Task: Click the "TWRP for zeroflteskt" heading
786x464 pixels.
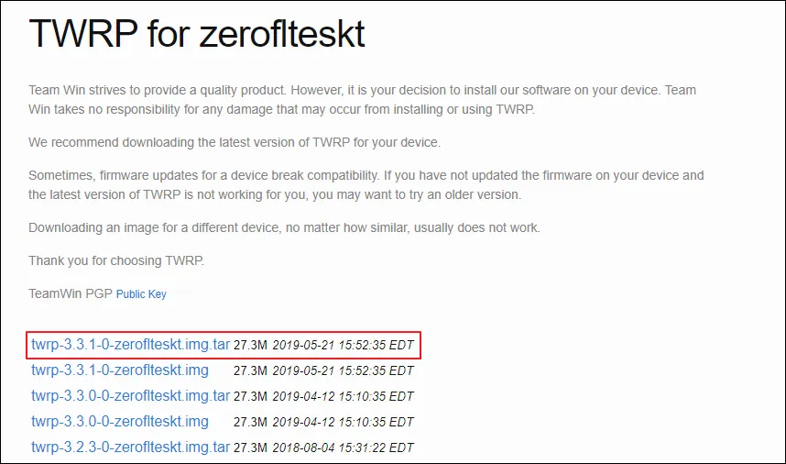Action: (x=197, y=34)
